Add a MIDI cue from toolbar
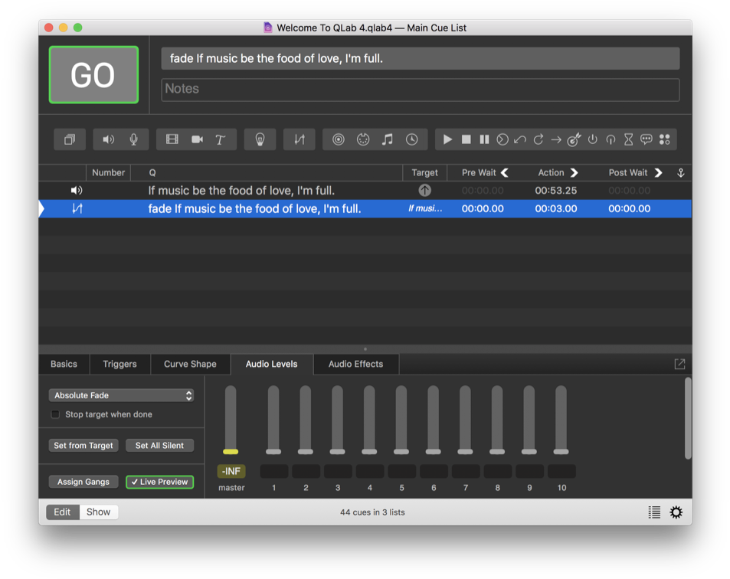Screen dimensions: 730x579 (363, 139)
